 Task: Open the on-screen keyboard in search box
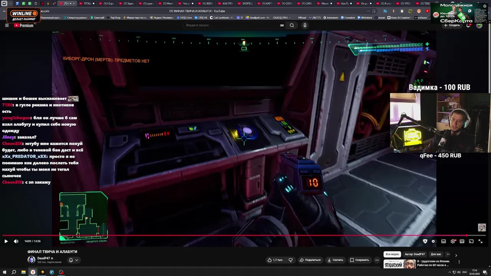click(x=282, y=25)
